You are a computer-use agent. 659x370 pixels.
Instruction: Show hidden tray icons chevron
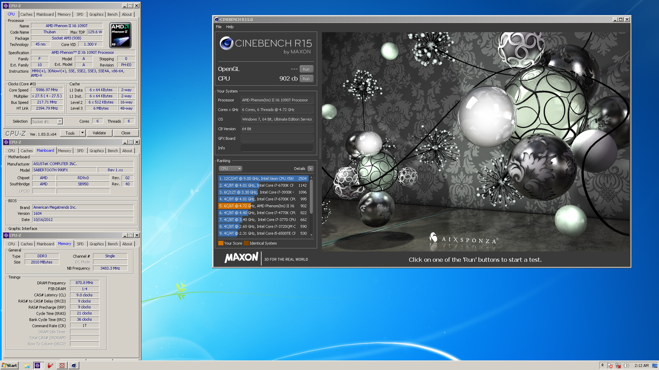point(602,366)
